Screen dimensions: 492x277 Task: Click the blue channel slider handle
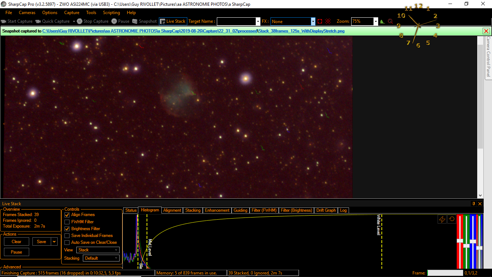point(473,241)
